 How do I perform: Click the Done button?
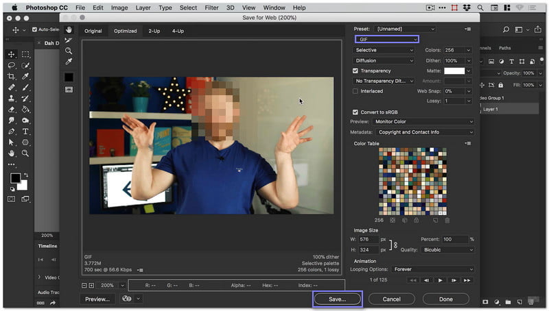pos(445,299)
